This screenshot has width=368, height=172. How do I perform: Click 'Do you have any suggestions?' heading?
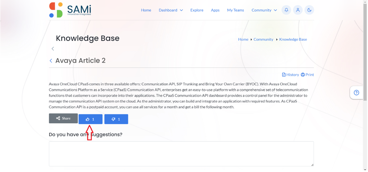click(86, 135)
